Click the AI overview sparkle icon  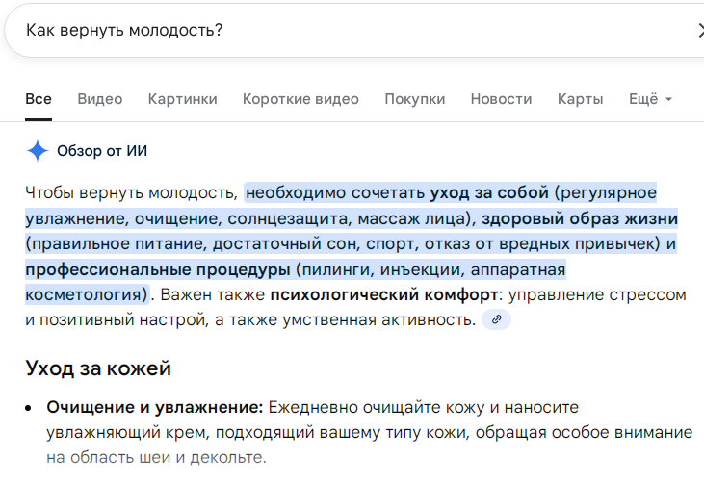pyautogui.click(x=38, y=150)
